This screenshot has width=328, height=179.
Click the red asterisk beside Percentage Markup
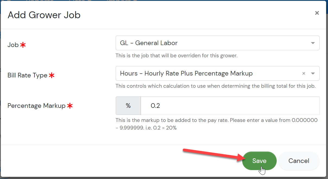(70, 106)
